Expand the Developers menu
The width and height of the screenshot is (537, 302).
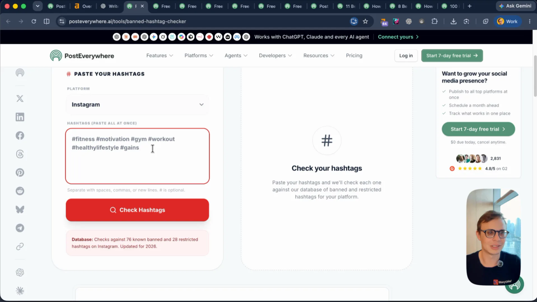[x=275, y=55]
